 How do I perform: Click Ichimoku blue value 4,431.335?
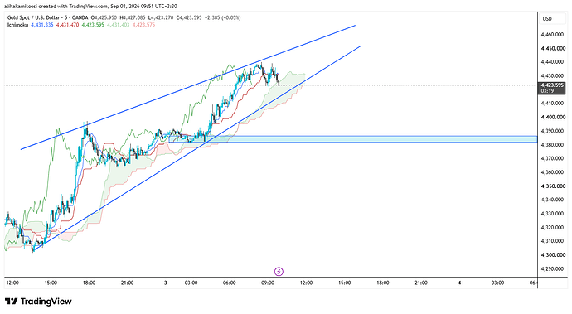click(42, 25)
